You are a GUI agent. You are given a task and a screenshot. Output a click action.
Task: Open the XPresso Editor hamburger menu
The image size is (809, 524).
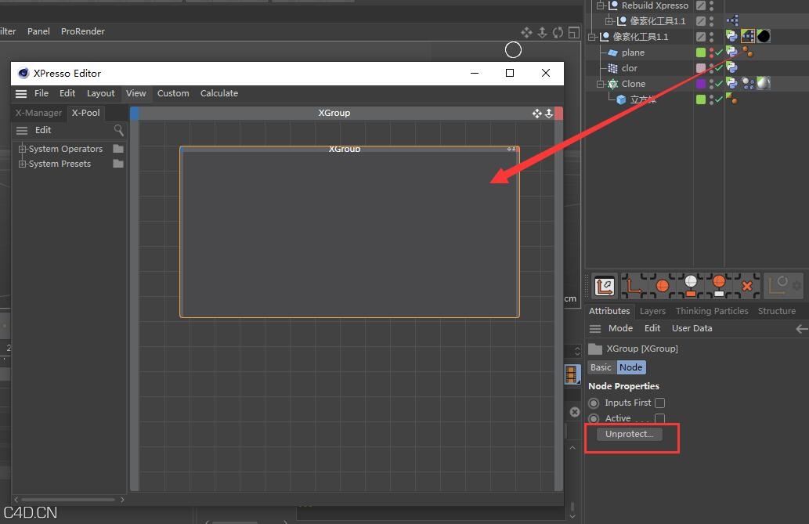pyautogui.click(x=21, y=93)
